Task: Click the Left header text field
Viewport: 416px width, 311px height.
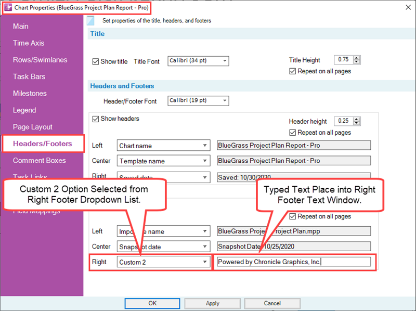Action: 294,146
